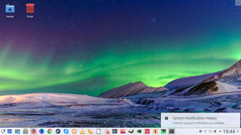This screenshot has width=241, height=135.
Task: Open the Wi-Fi network menu in tray
Action: 205,131
